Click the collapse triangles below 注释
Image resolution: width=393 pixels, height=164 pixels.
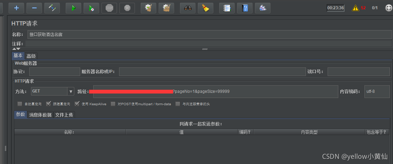[x=16, y=49]
